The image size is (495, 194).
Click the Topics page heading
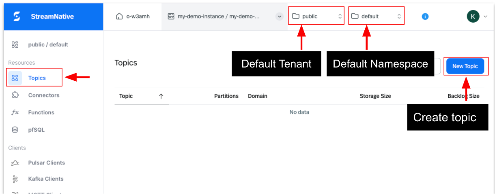tap(126, 63)
